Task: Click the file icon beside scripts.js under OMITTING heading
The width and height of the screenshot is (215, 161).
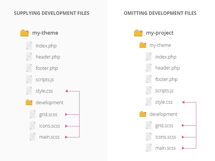Action: pos(149,90)
